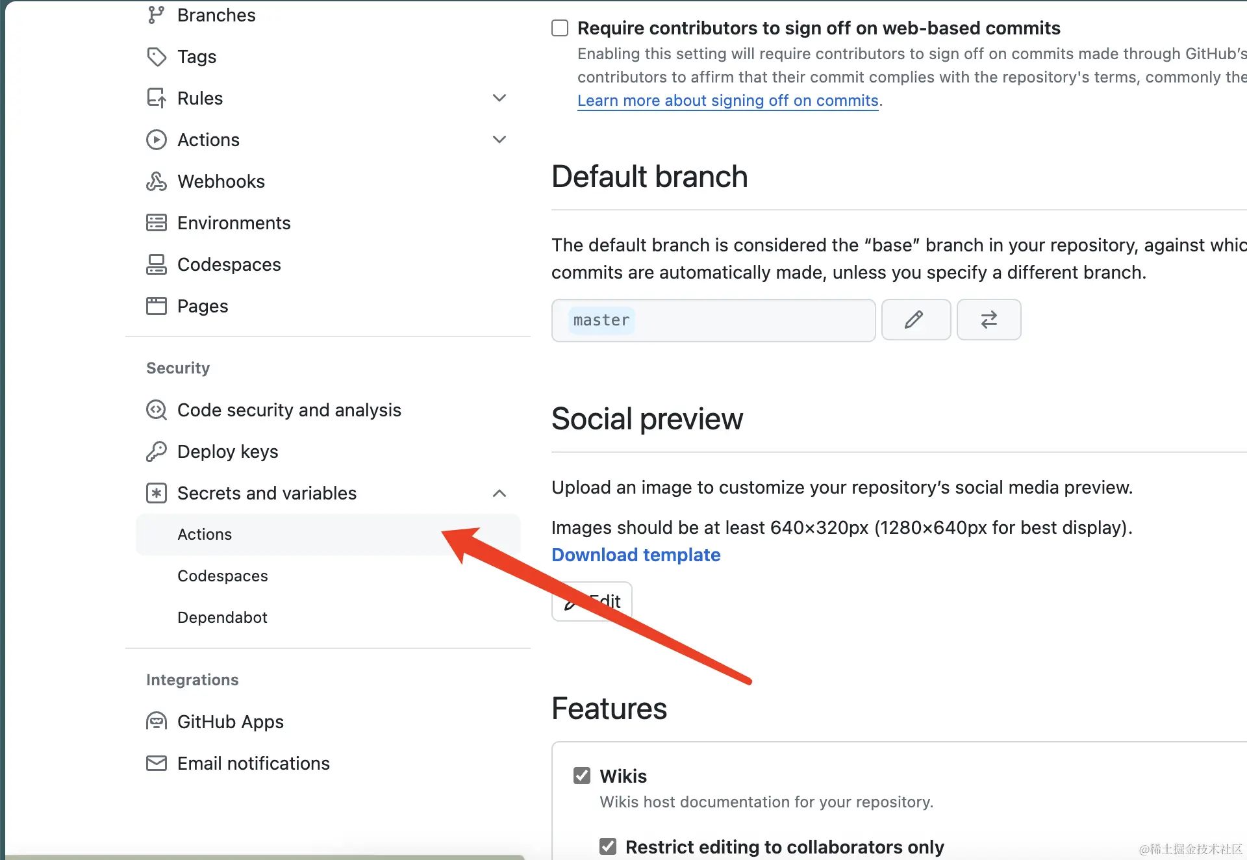Screen dimensions: 1247x860
Task: Collapse the Secrets and variables section
Action: coord(499,493)
